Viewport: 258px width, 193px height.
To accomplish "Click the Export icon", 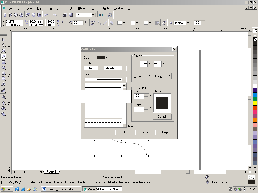I will (x=71, y=15).
